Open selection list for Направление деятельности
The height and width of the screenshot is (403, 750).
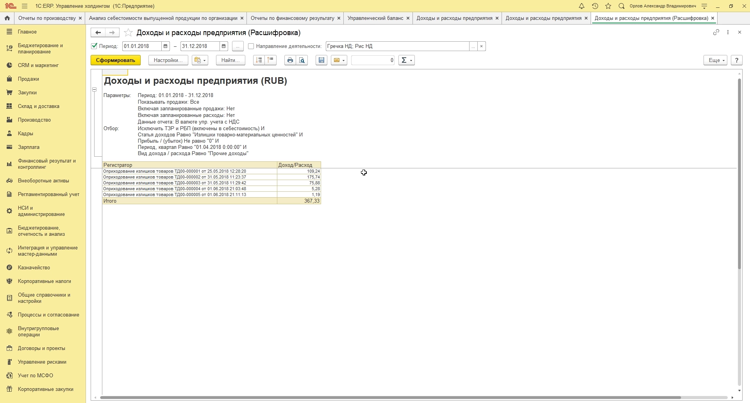[x=473, y=46]
